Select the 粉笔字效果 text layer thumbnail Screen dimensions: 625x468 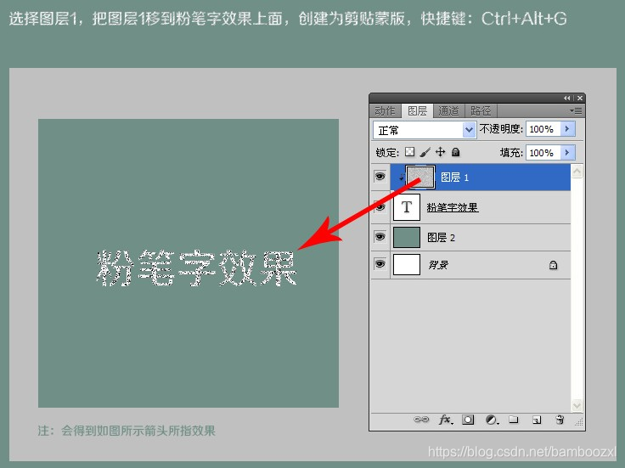(407, 207)
